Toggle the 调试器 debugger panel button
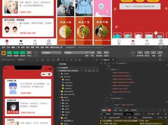The width and height of the screenshot is (168, 125). (x=22, y=53)
